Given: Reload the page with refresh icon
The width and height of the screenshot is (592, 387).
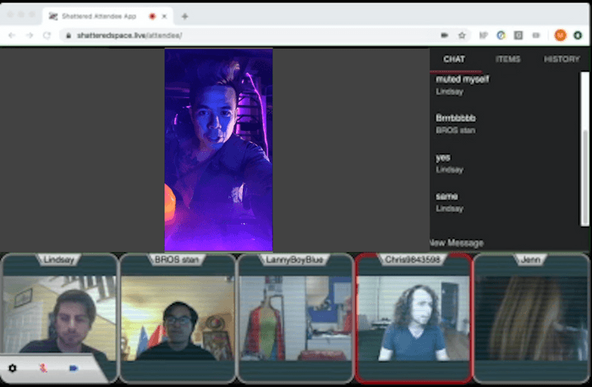Looking at the screenshot, I should tap(47, 35).
